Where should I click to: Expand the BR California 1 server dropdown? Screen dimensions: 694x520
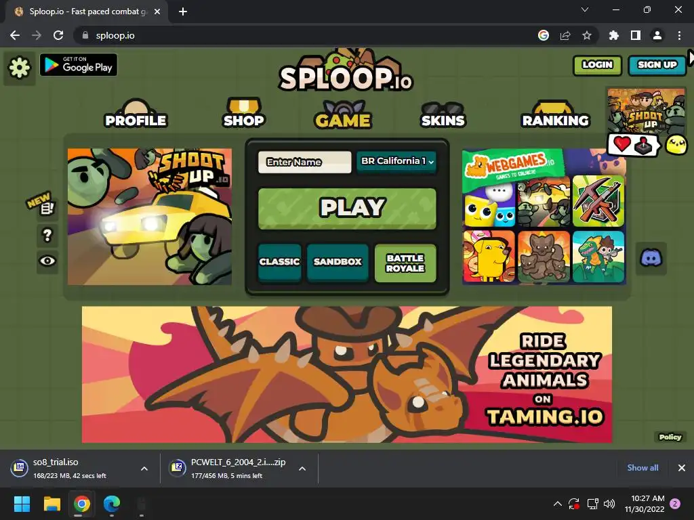point(396,161)
